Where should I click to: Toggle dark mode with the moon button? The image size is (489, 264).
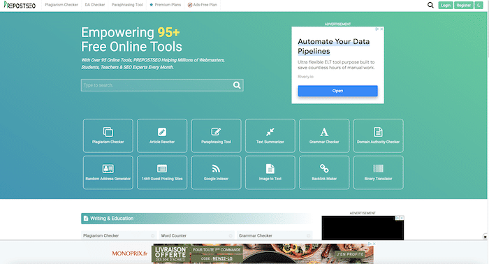[479, 6]
